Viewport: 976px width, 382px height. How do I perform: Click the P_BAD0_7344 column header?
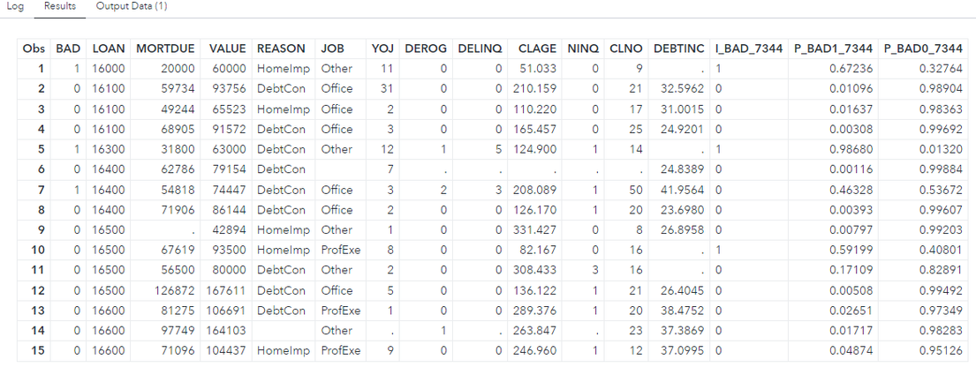[922, 48]
